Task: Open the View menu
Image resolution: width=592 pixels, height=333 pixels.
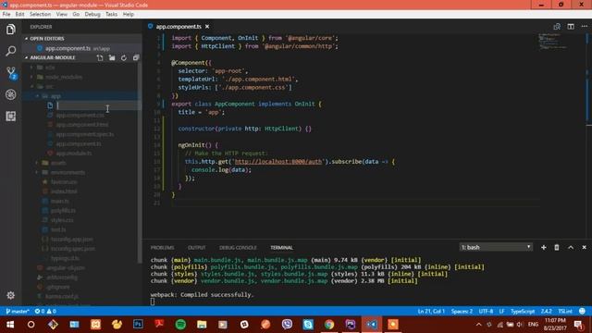Action: pyautogui.click(x=62, y=14)
